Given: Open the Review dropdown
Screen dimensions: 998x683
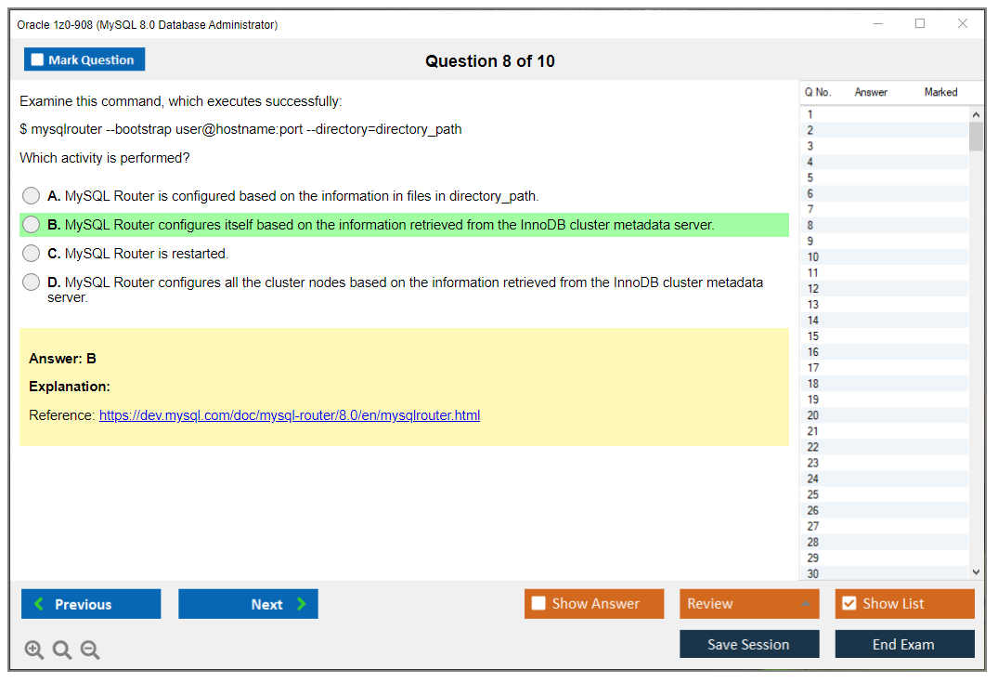Looking at the screenshot, I should click(x=749, y=603).
